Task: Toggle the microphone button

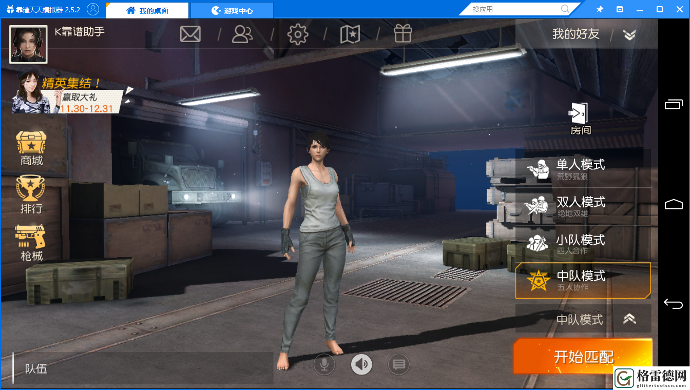Action: 324,364
